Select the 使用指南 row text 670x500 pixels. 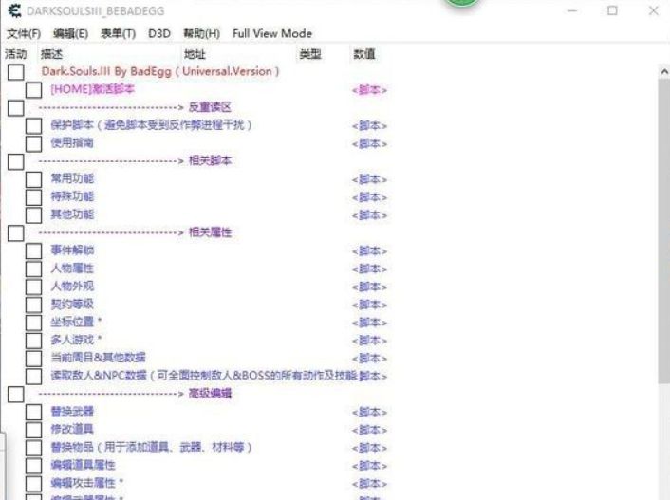click(x=72, y=142)
